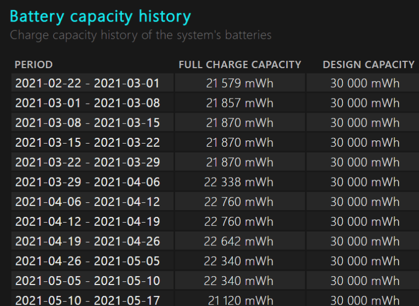Select period 2021-04-26 - 2021-05-05

[x=88, y=261]
